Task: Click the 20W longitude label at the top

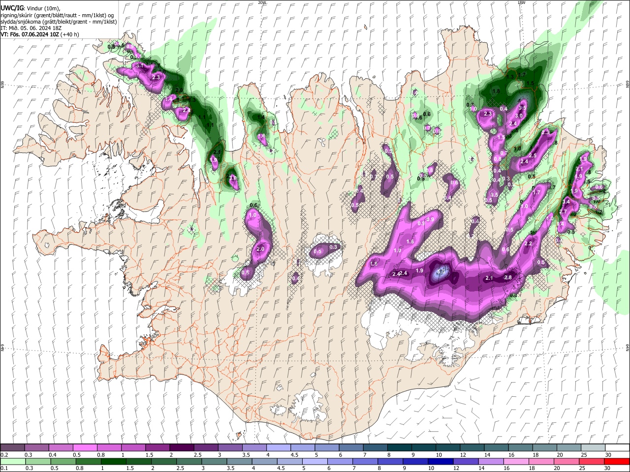Action: click(262, 2)
